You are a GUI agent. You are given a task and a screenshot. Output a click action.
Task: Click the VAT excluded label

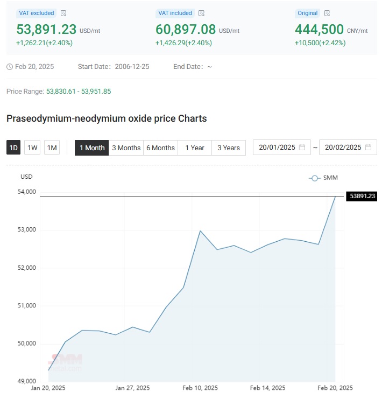click(x=36, y=13)
